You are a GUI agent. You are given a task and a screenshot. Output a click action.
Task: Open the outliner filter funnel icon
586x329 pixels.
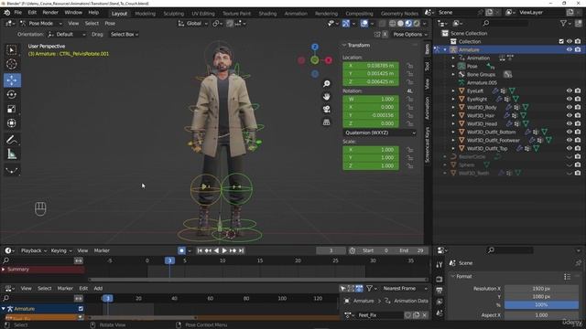pyautogui.click(x=563, y=23)
